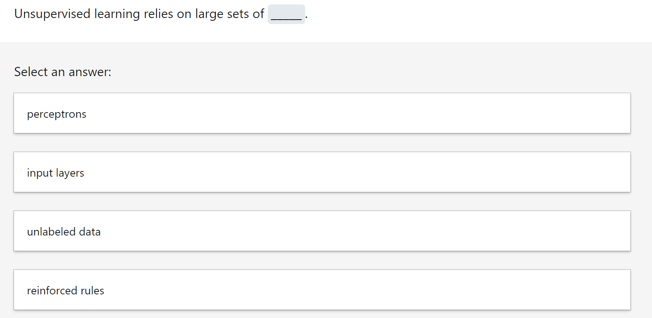
Task: Click the blank field in the question
Action: (x=286, y=14)
